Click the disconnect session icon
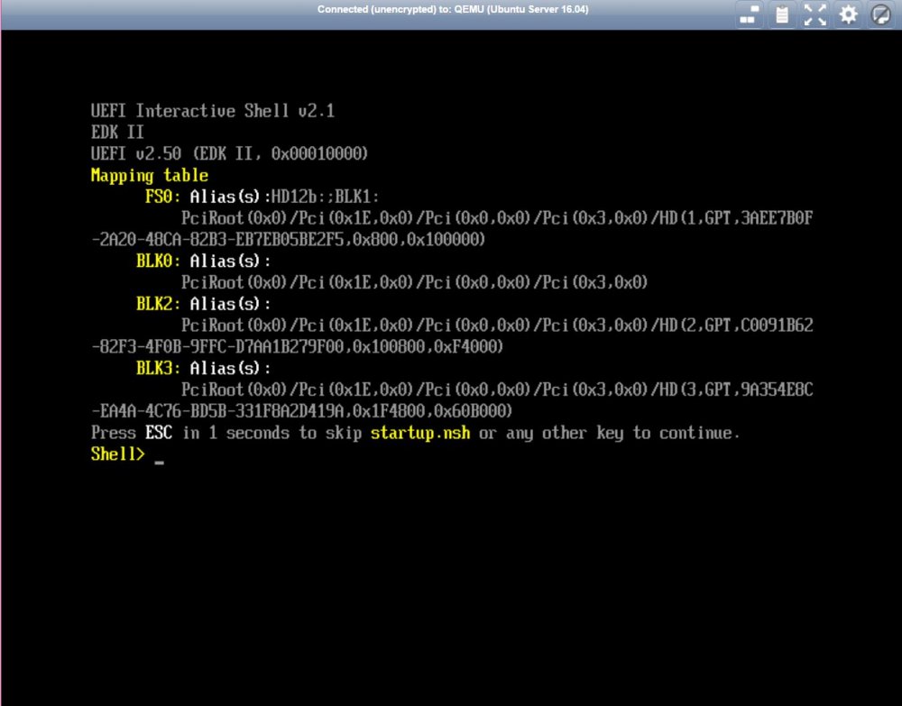 tap(880, 14)
